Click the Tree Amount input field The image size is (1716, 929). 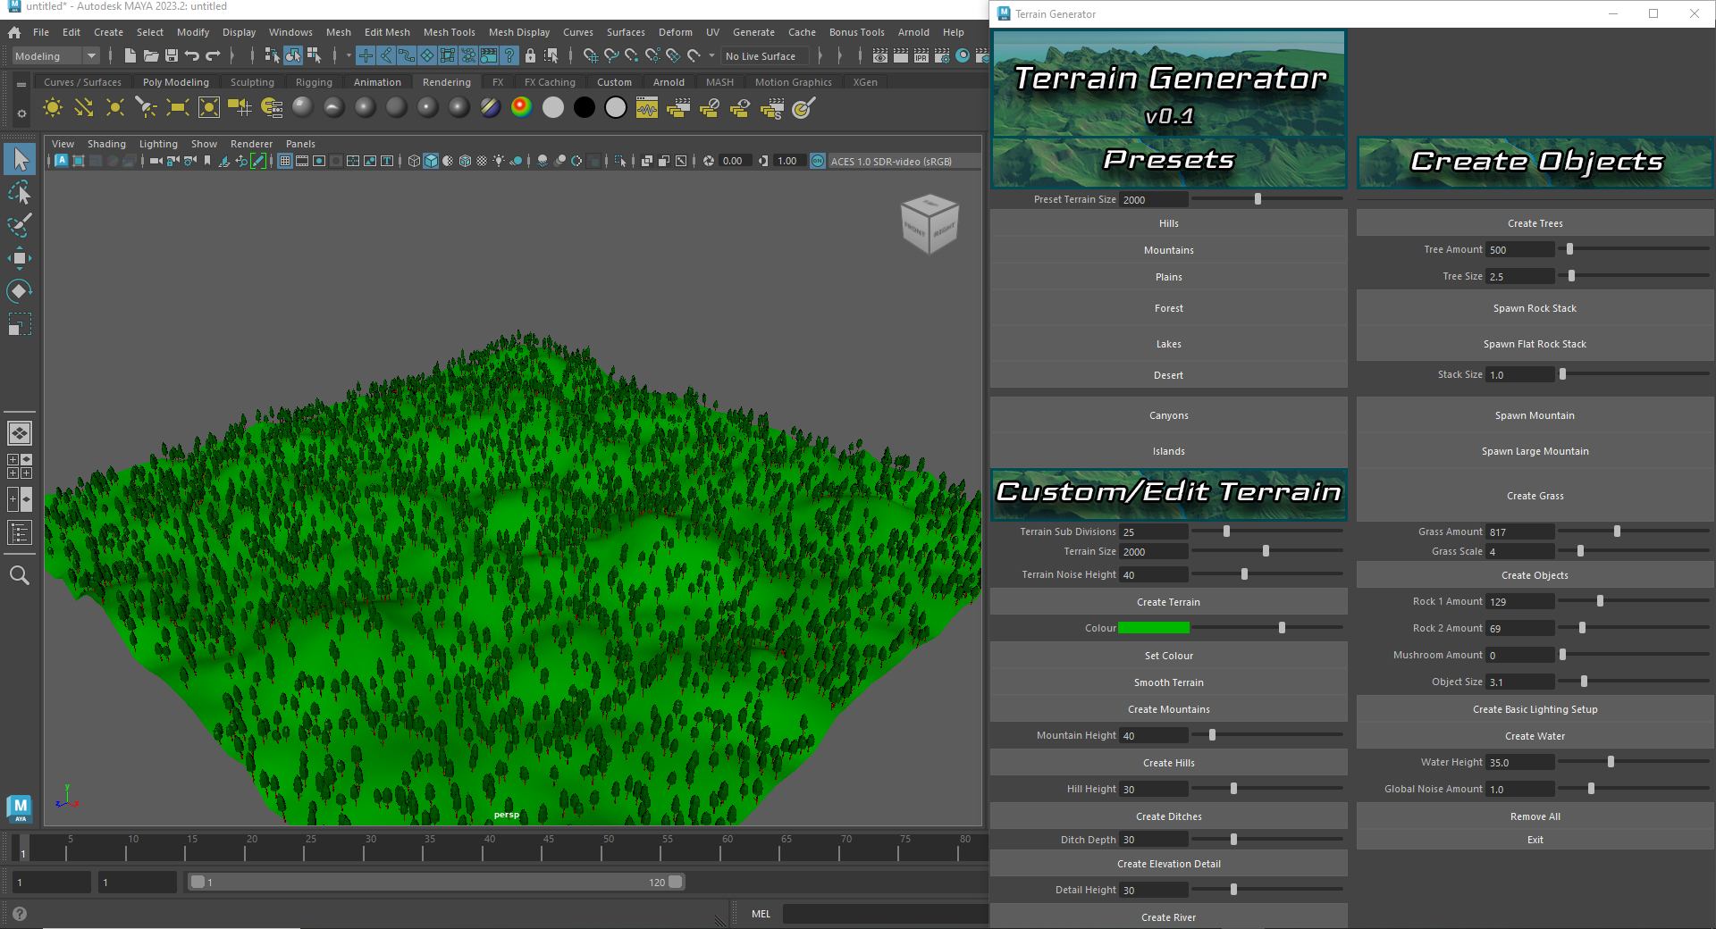(x=1519, y=249)
